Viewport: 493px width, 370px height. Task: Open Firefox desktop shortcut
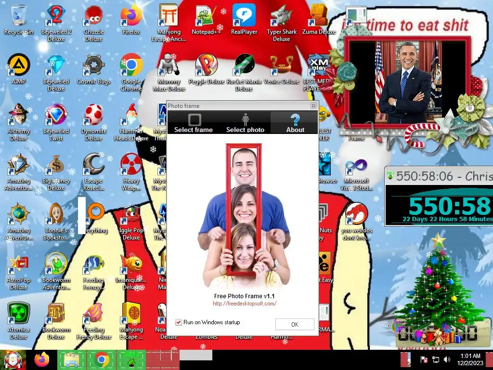tap(131, 19)
